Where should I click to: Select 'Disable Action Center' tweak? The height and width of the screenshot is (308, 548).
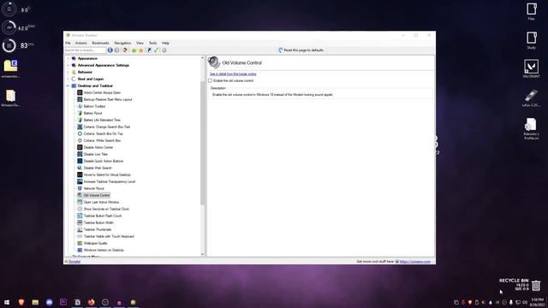coord(98,147)
